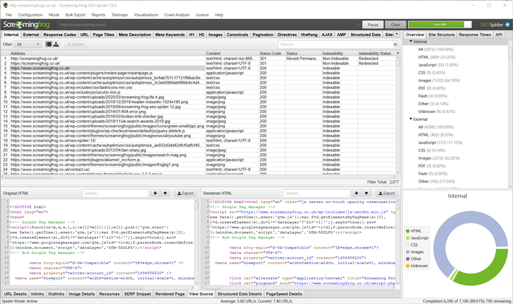Image resolution: width=513 pixels, height=304 pixels.
Task: Click up arrow in Rendered HTML search
Action: click(x=368, y=193)
